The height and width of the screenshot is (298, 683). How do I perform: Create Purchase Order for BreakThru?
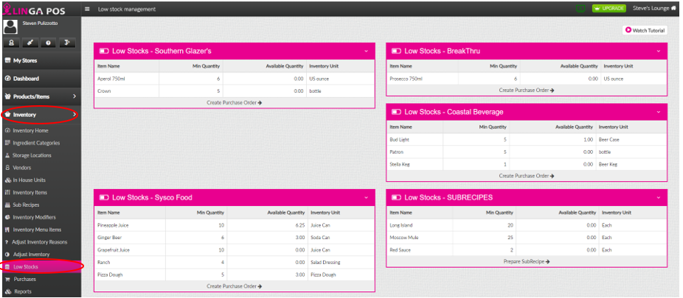527,90
